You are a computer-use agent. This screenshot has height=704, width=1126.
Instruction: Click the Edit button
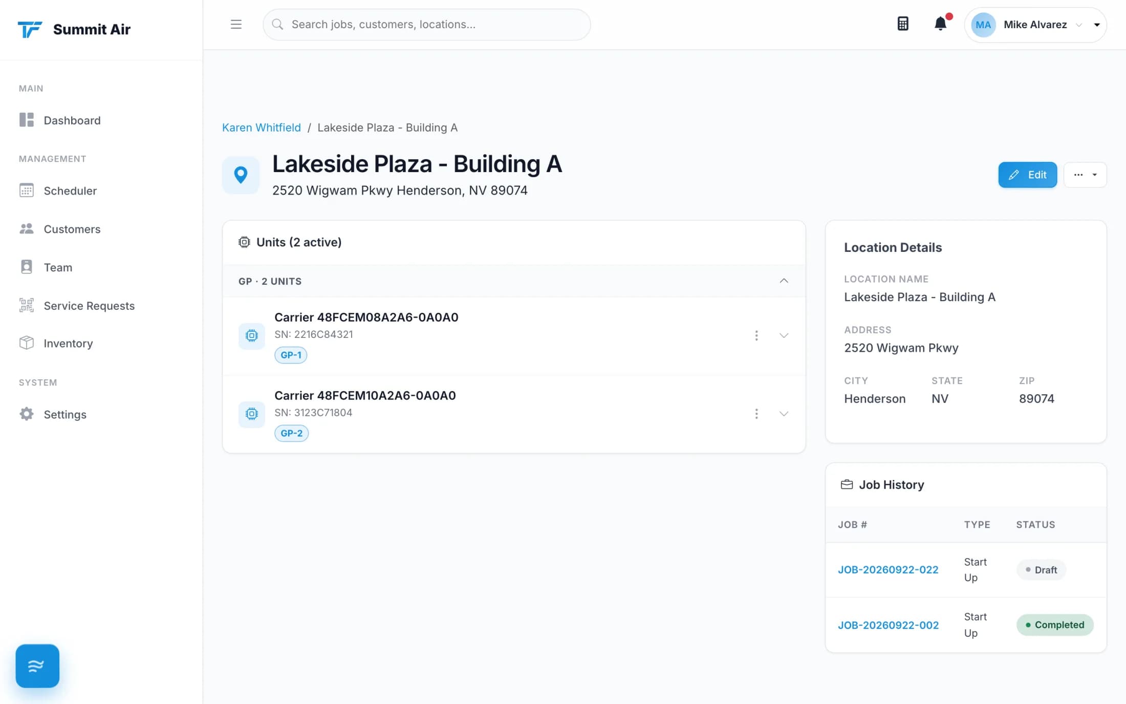(x=1027, y=175)
